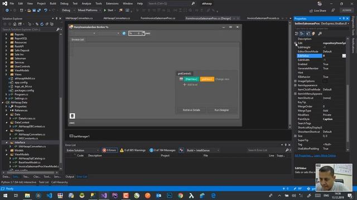The width and height of the screenshot is (357, 200).
Task: Pin the Solution Explorer panel
Action: tap(56, 18)
